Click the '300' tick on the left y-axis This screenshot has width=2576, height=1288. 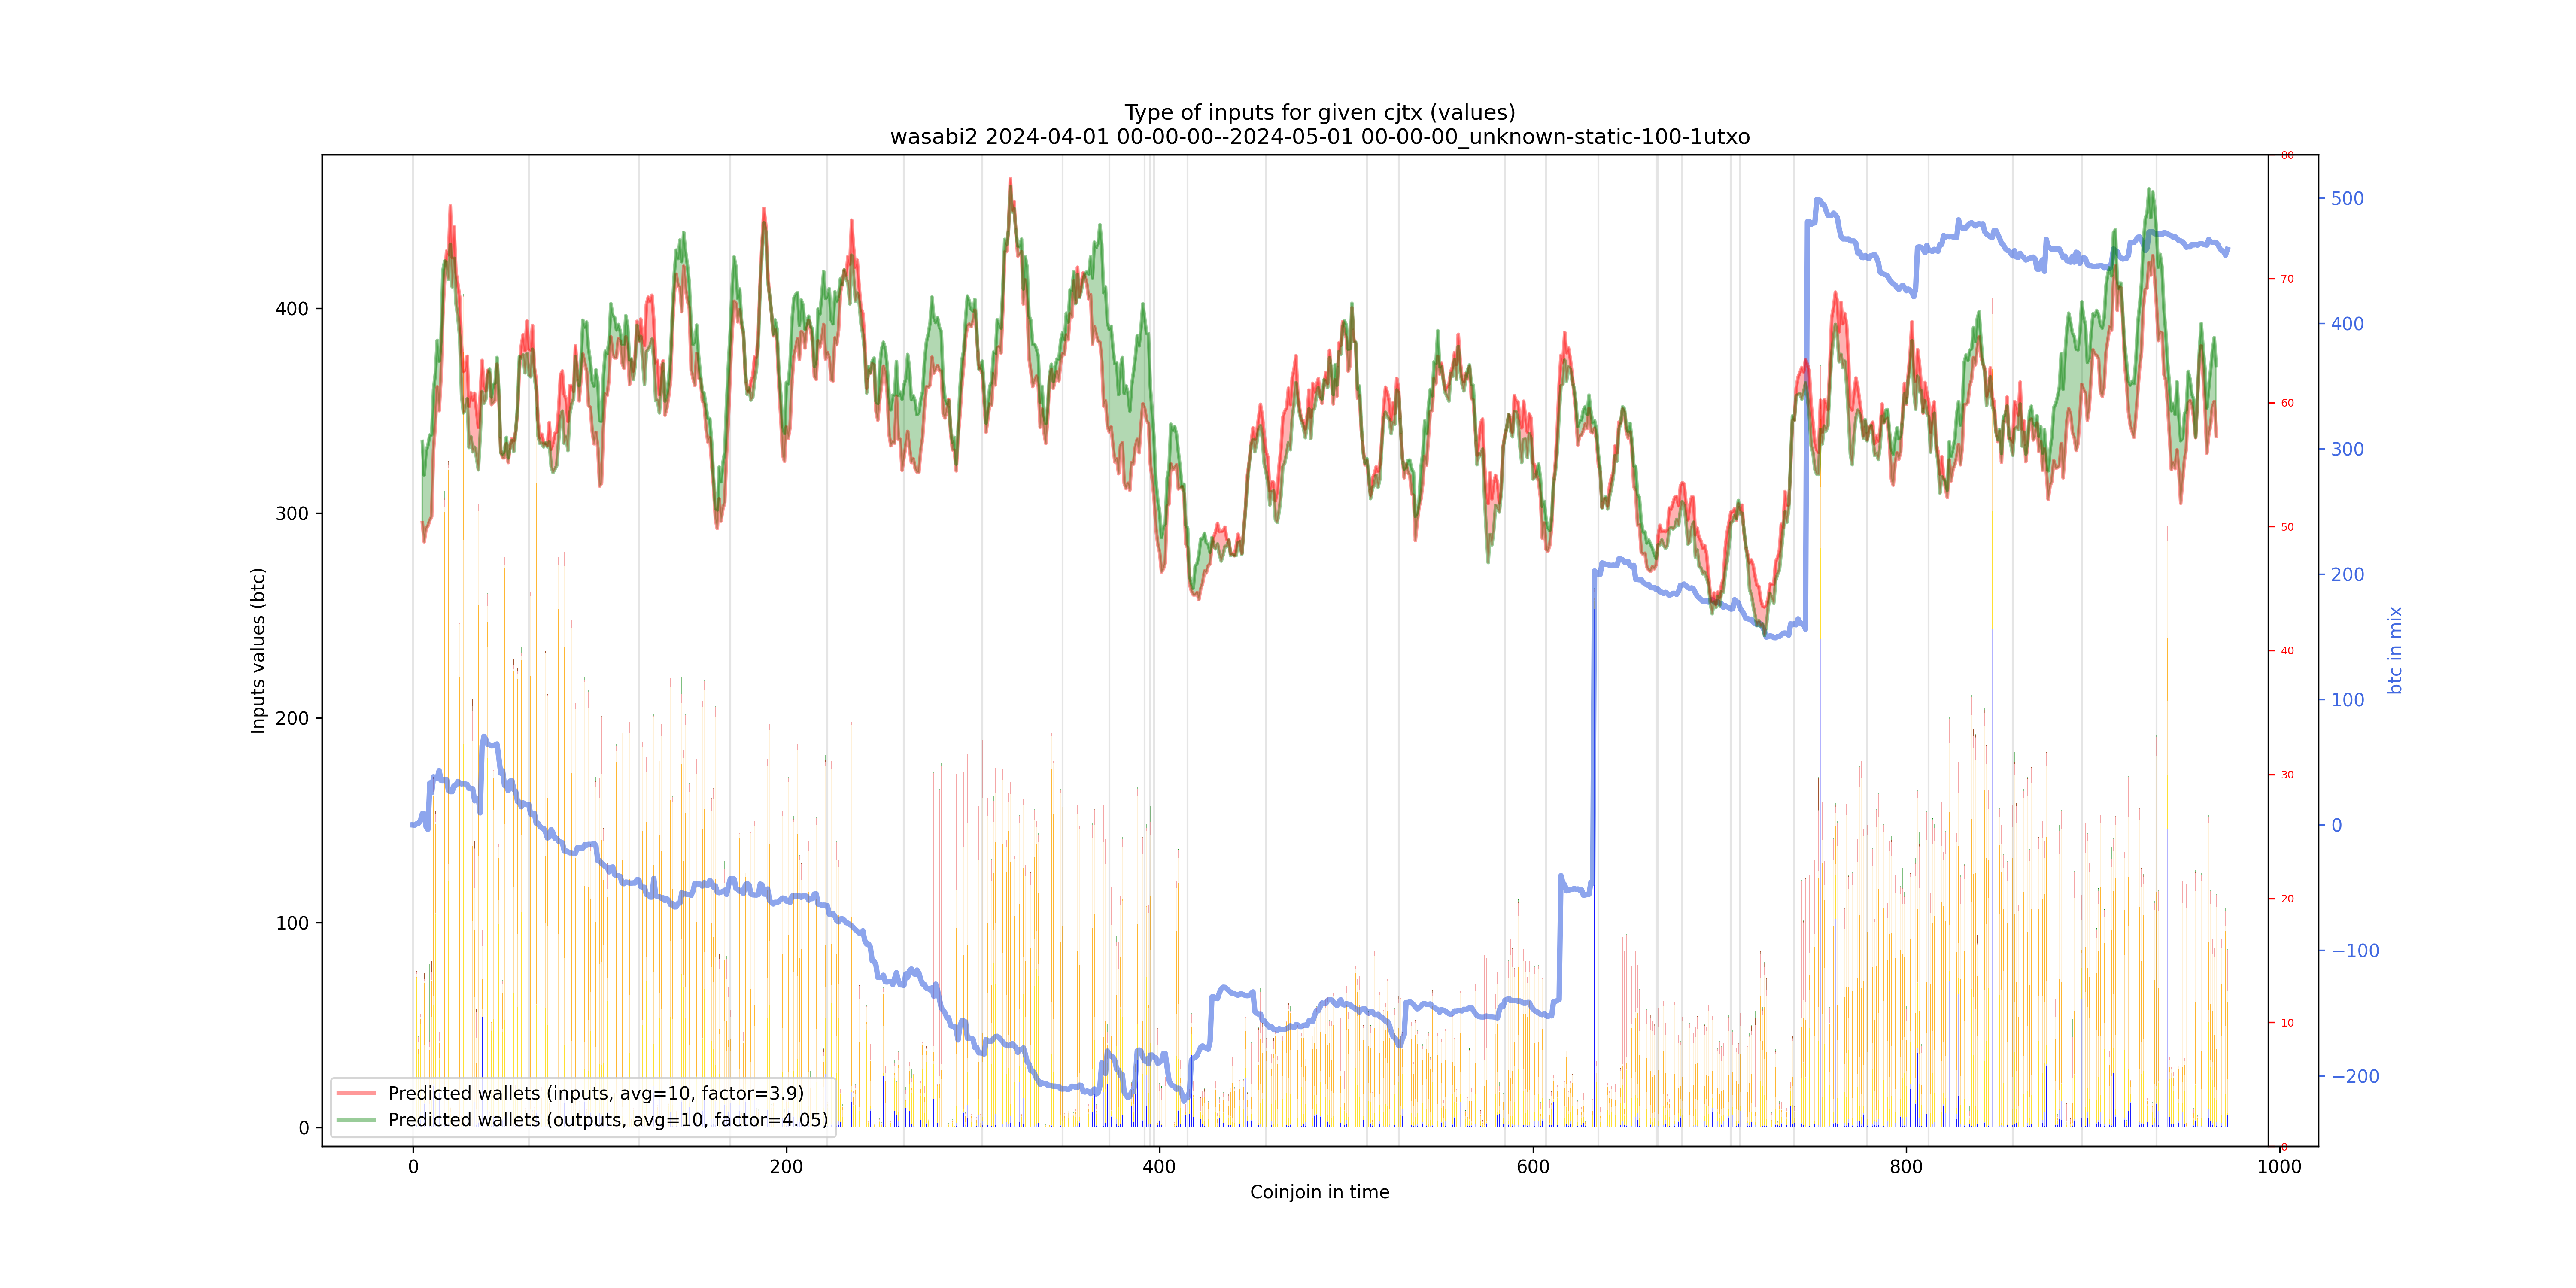[292, 514]
